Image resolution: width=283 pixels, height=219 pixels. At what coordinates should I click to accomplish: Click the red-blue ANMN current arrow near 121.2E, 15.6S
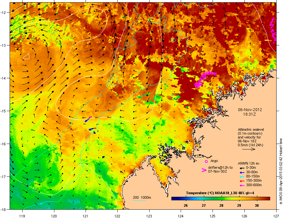pos(93,129)
